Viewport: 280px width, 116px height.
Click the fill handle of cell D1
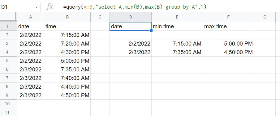151,30
